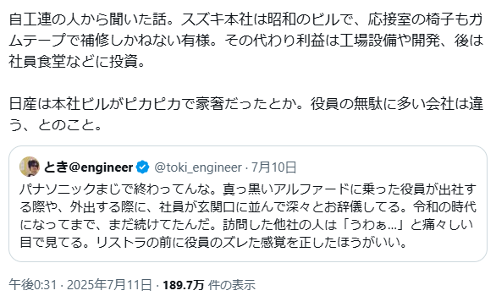Viewport: 496px width, 307px height.
Task: Click the quoted line starting 目で見てる。リストラ
Action: tap(213, 242)
